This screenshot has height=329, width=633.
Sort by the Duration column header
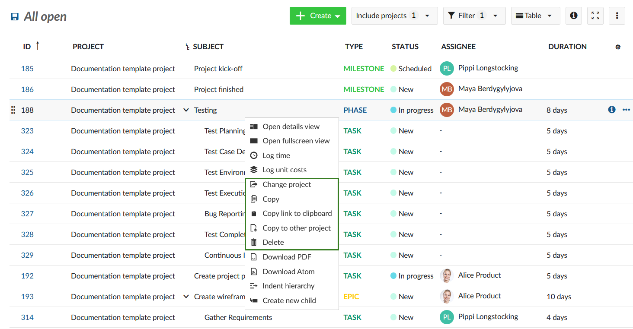567,47
